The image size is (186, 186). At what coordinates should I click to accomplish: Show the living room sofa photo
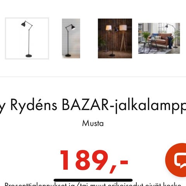(159, 38)
